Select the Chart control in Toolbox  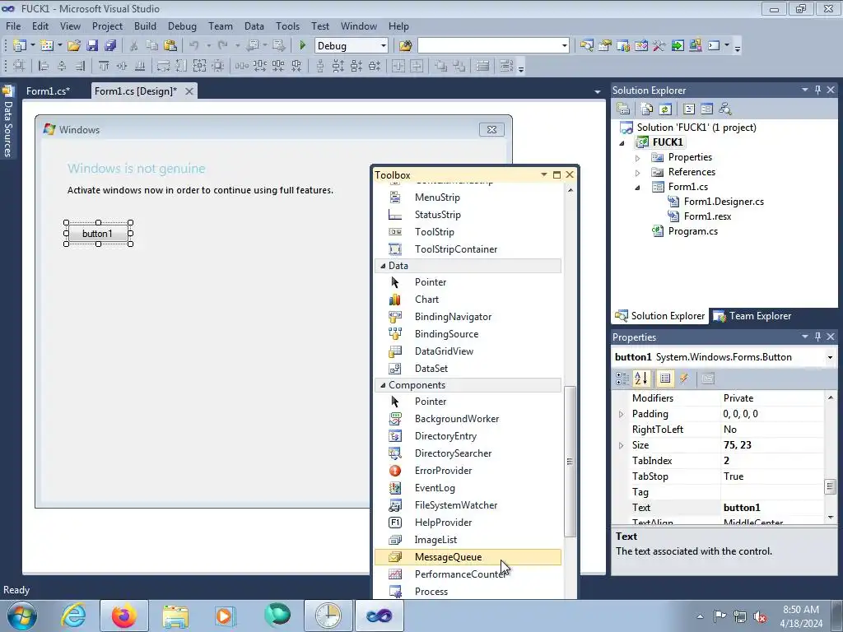[x=468, y=300]
